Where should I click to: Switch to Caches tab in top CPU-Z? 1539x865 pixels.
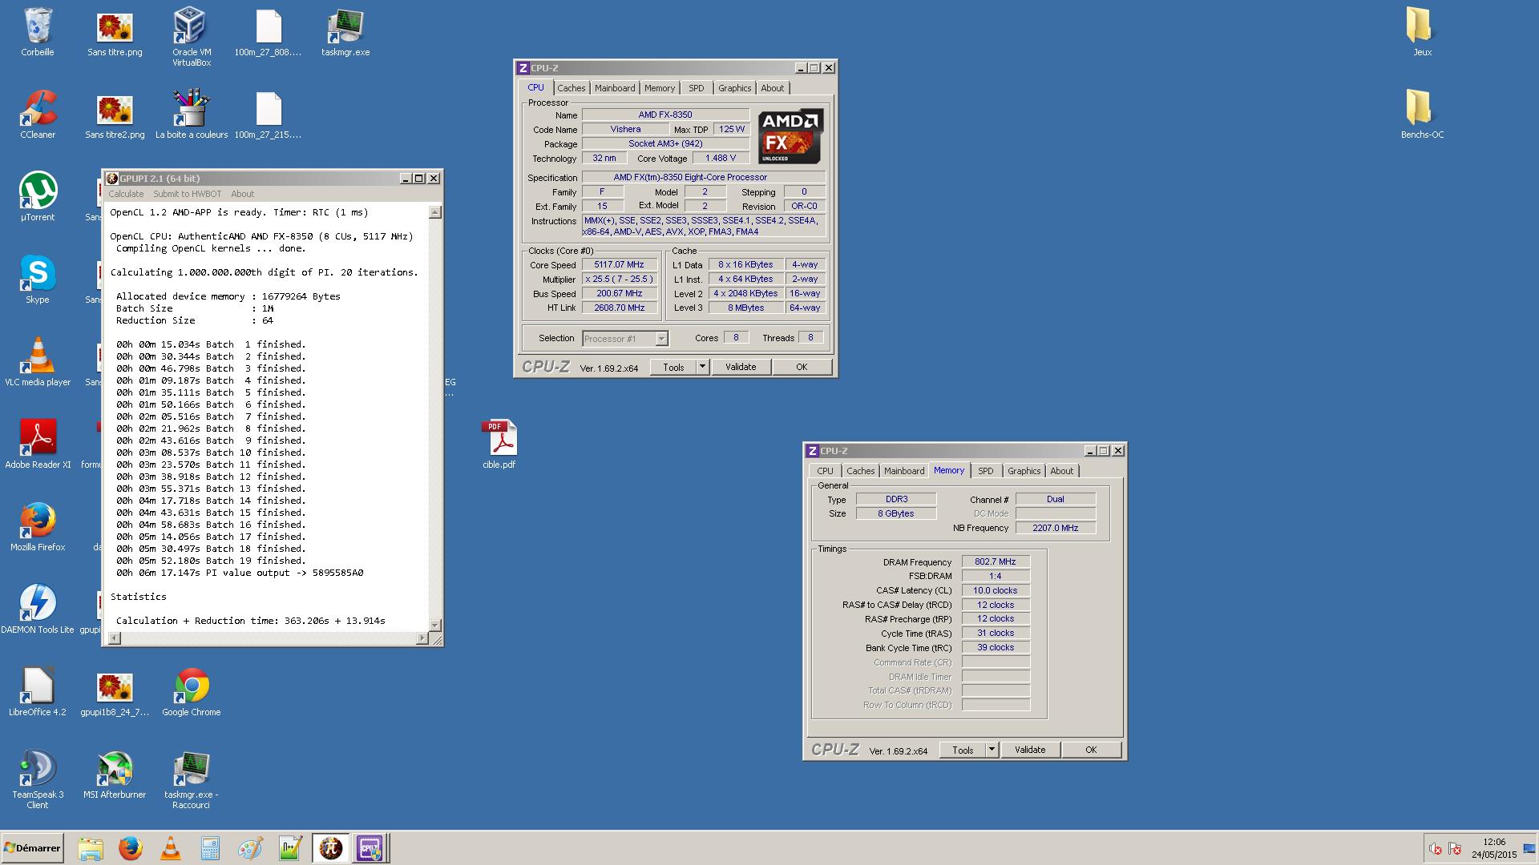(572, 88)
